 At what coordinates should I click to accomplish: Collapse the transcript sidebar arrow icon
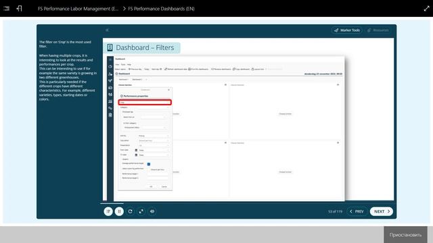click(x=107, y=30)
